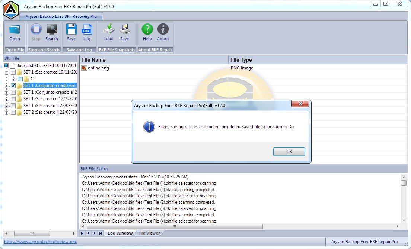Click the blue info icon in the dialog
The width and height of the screenshot is (411, 249).
coord(149,127)
